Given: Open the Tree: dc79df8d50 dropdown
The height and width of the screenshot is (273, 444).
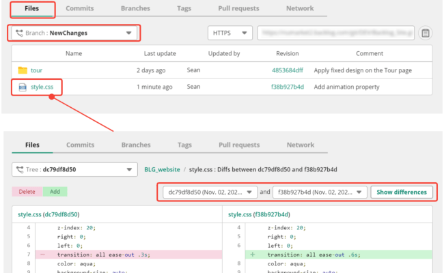Looking at the screenshot, I should (74, 169).
